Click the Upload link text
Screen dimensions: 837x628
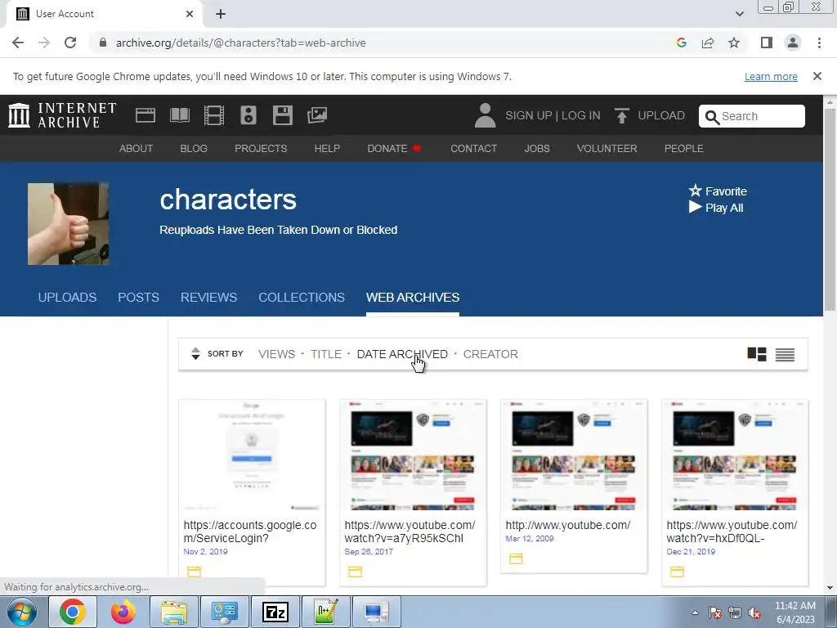click(661, 115)
